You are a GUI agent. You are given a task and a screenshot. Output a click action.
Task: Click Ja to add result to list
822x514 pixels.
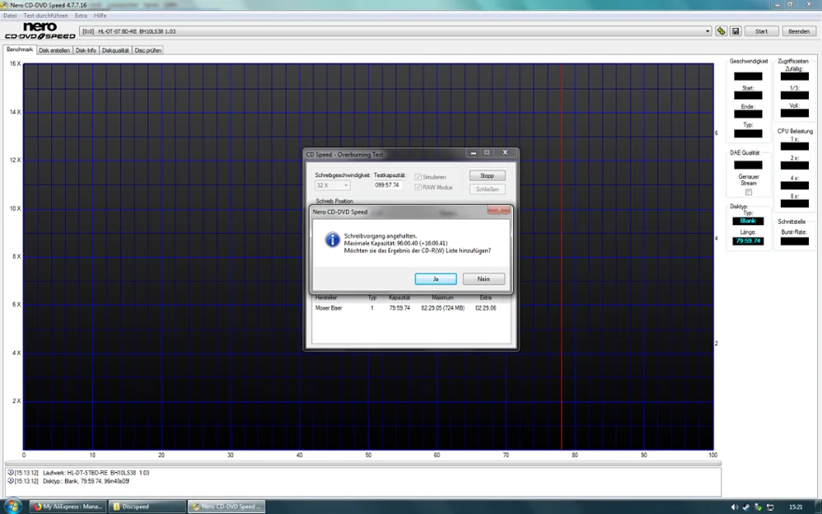click(x=436, y=279)
